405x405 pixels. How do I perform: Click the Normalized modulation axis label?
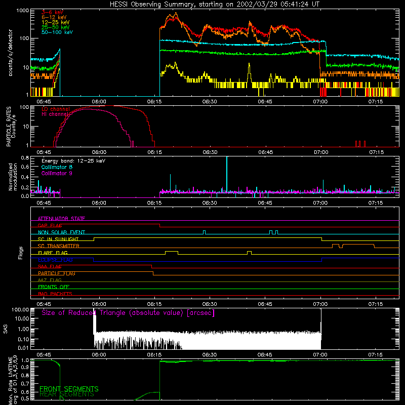(13, 177)
